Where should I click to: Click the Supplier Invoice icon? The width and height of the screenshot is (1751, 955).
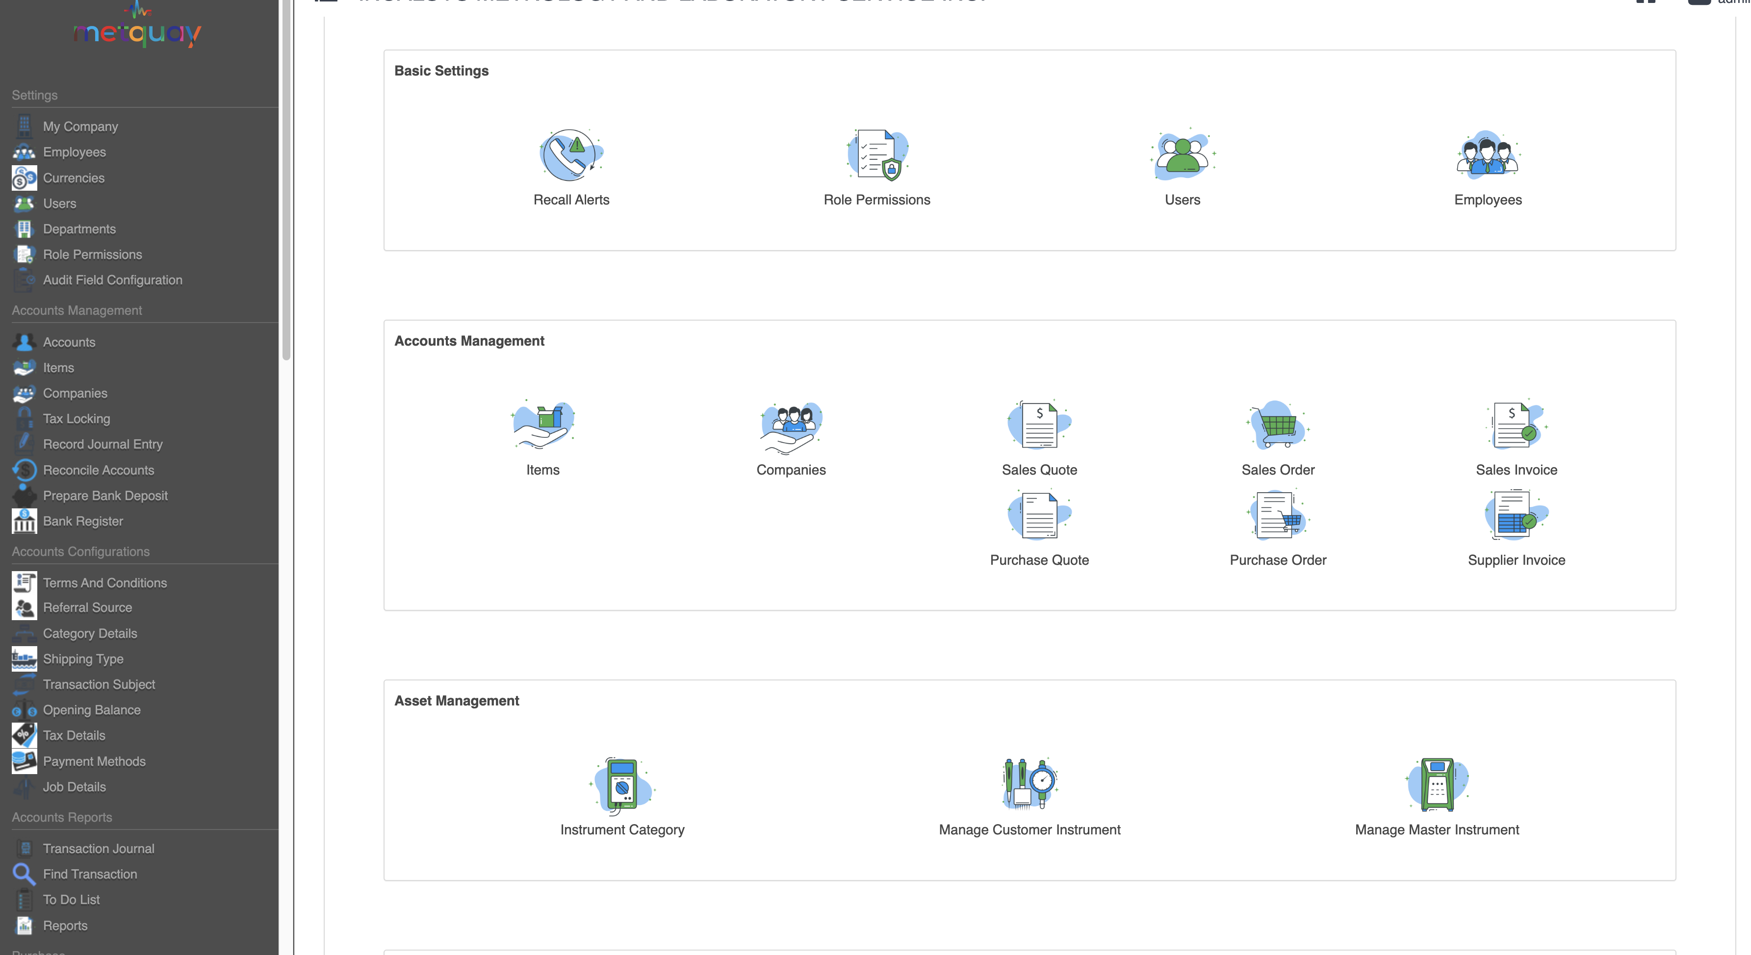pos(1516,516)
